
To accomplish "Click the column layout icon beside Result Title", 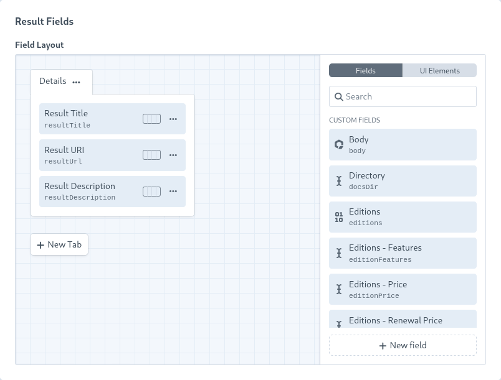I will coord(151,118).
